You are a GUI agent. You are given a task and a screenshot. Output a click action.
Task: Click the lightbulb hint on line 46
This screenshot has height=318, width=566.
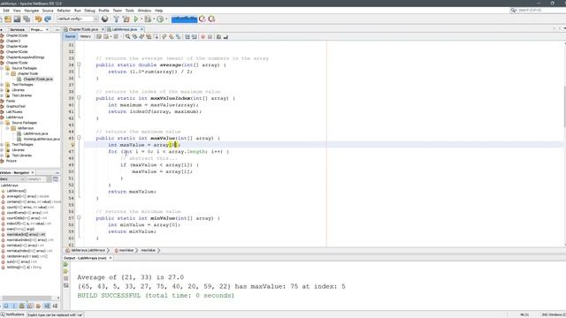coord(73,145)
